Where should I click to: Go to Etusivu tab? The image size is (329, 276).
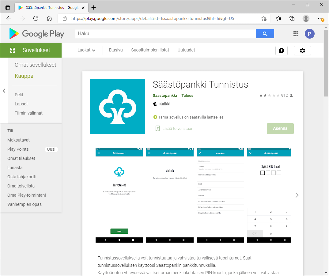pyautogui.click(x=115, y=50)
